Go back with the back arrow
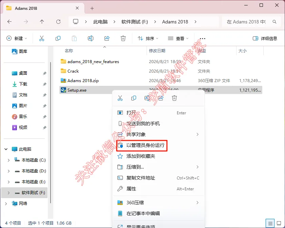 click(x=9, y=22)
